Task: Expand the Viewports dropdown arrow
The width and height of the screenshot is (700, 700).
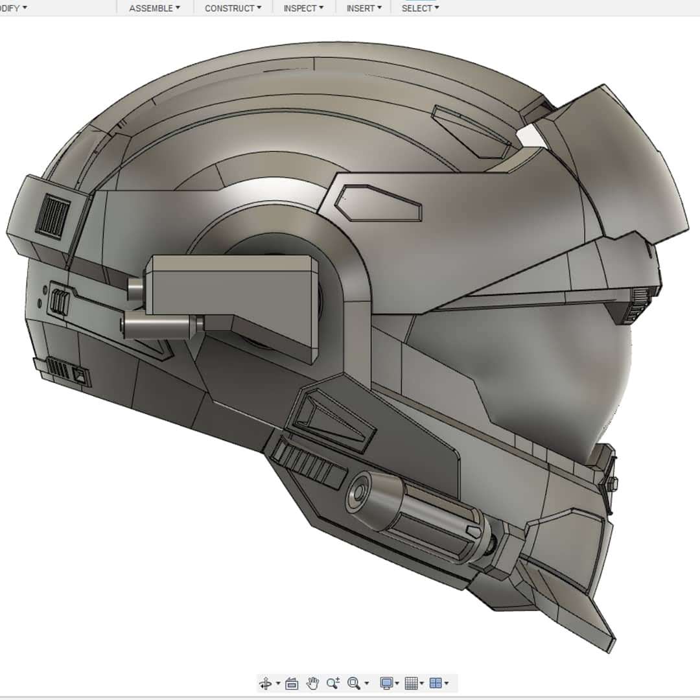Action: pyautogui.click(x=447, y=684)
